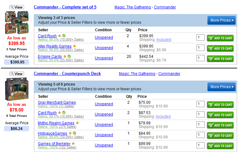Viewport: 240px width, 154px height.
Task: Open Empire Cards seller page
Action: pyautogui.click(x=50, y=56)
